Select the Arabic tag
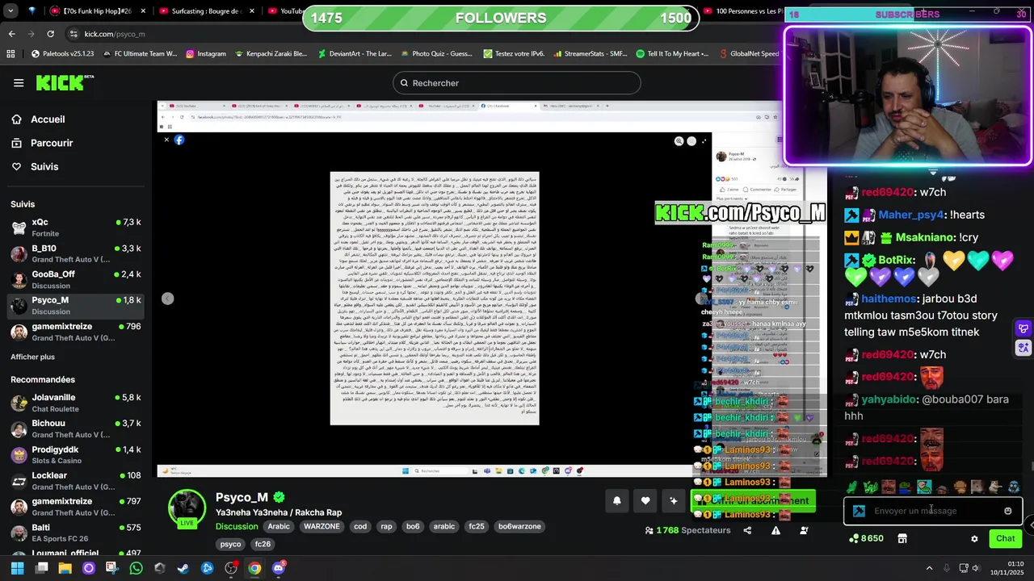This screenshot has height=581, width=1034. pos(279,526)
